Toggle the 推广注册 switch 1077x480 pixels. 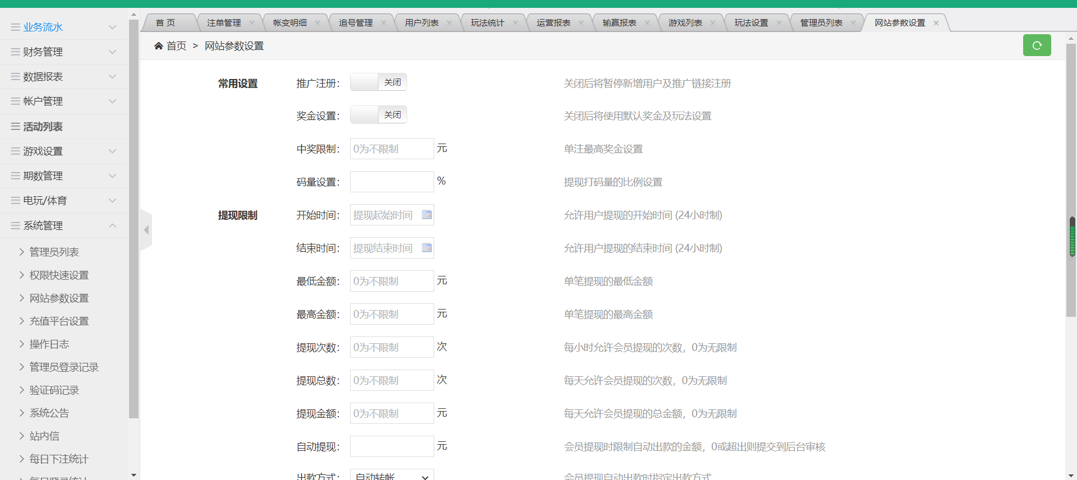point(379,82)
